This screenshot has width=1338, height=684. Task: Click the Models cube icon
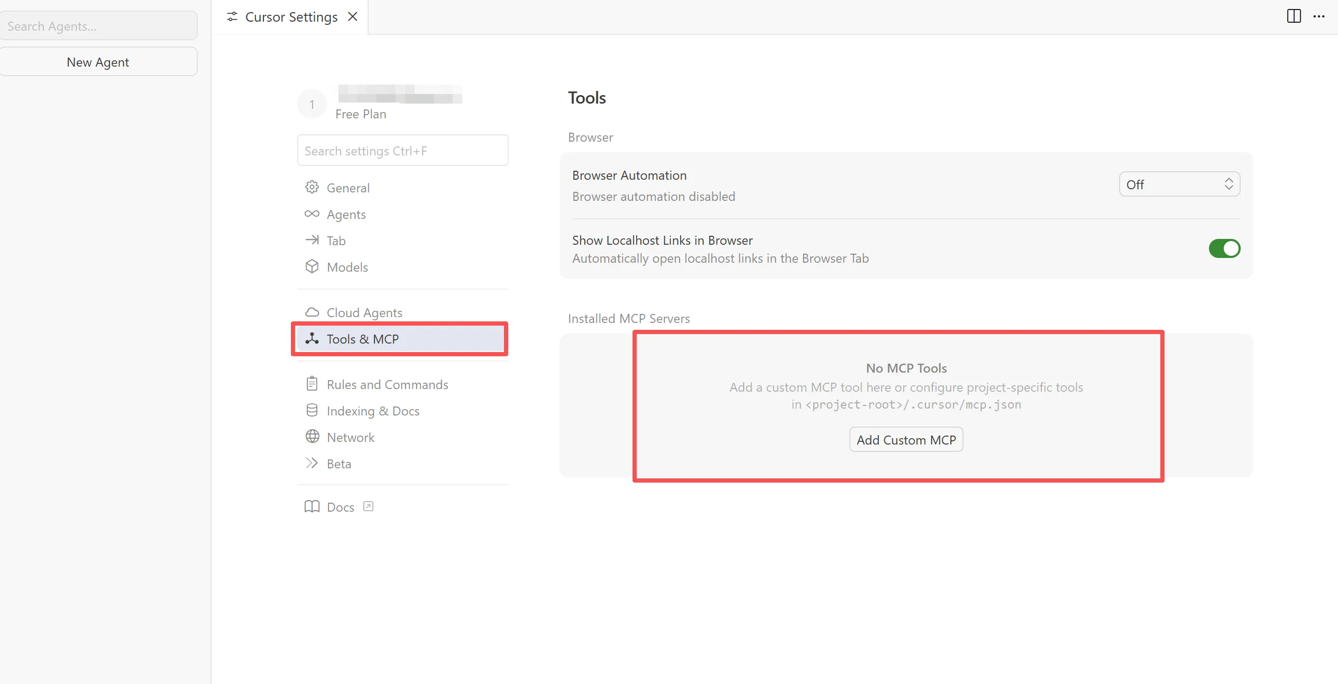(x=312, y=266)
